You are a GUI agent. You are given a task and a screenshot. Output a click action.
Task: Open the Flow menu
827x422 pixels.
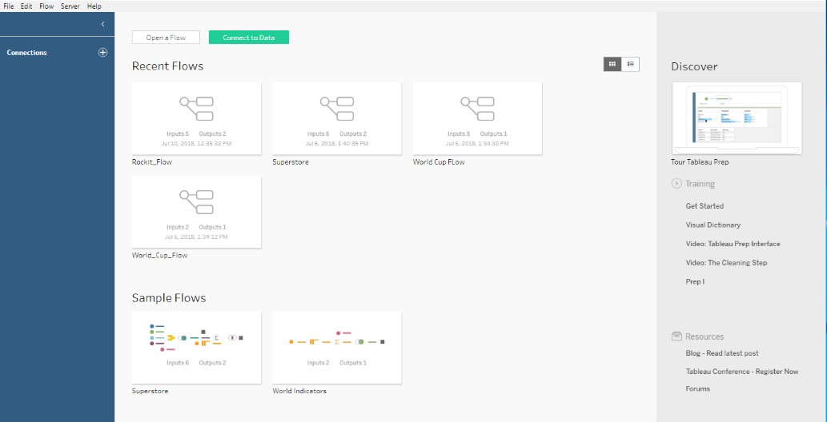click(46, 6)
